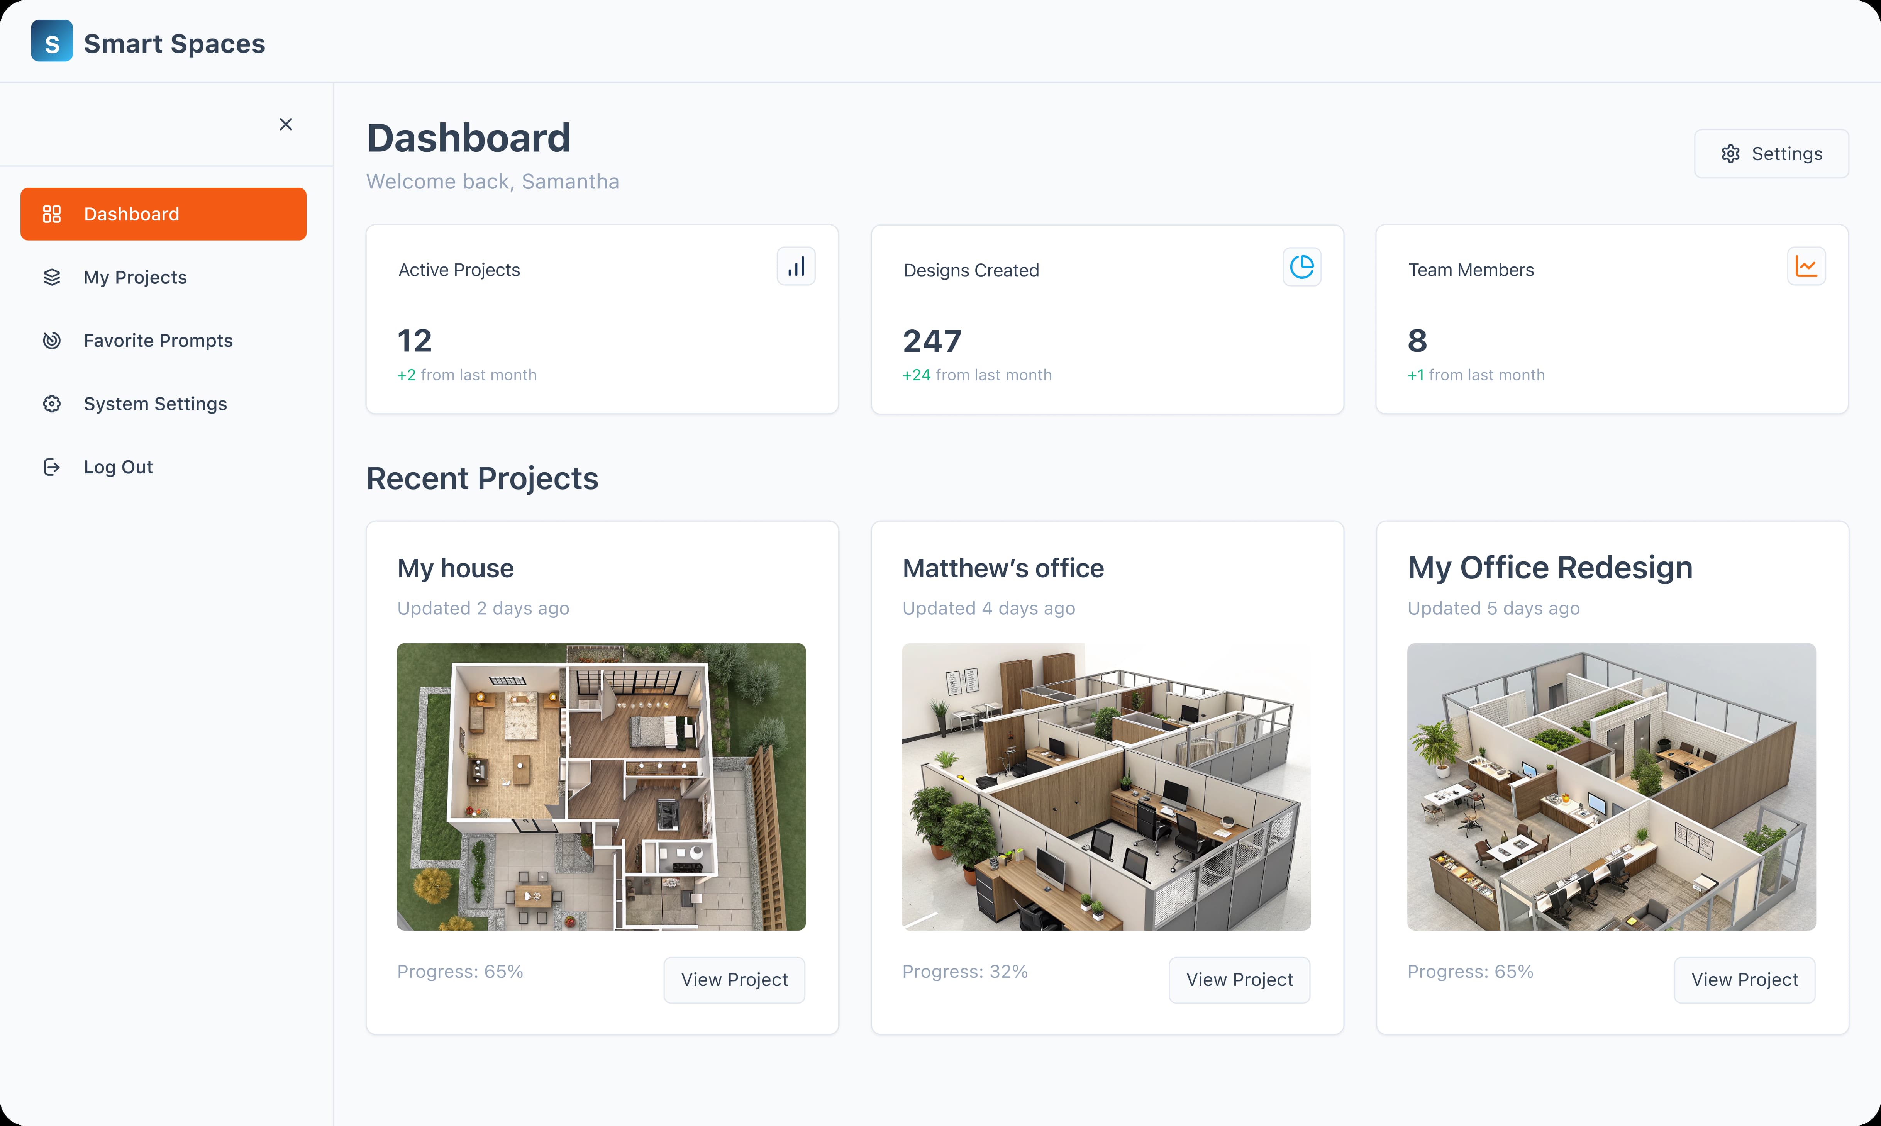Select System Settings sidebar entry

(x=155, y=404)
